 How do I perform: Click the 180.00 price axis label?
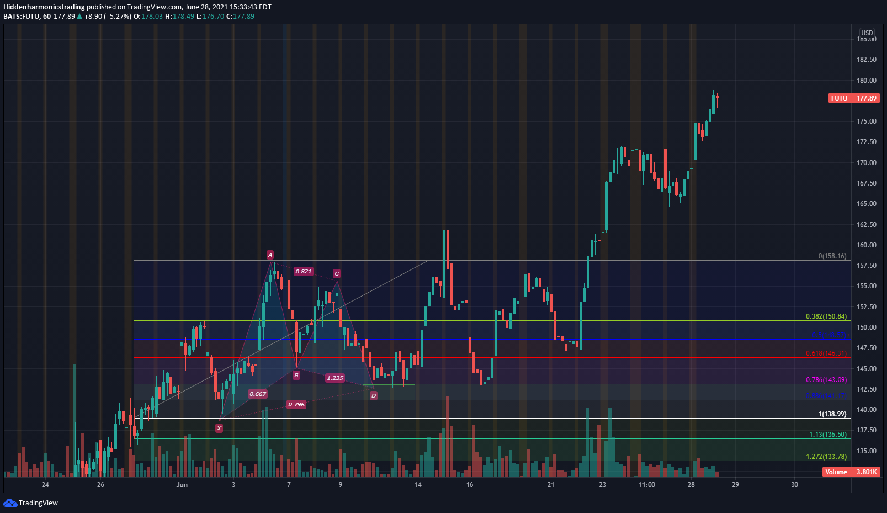[x=867, y=80]
